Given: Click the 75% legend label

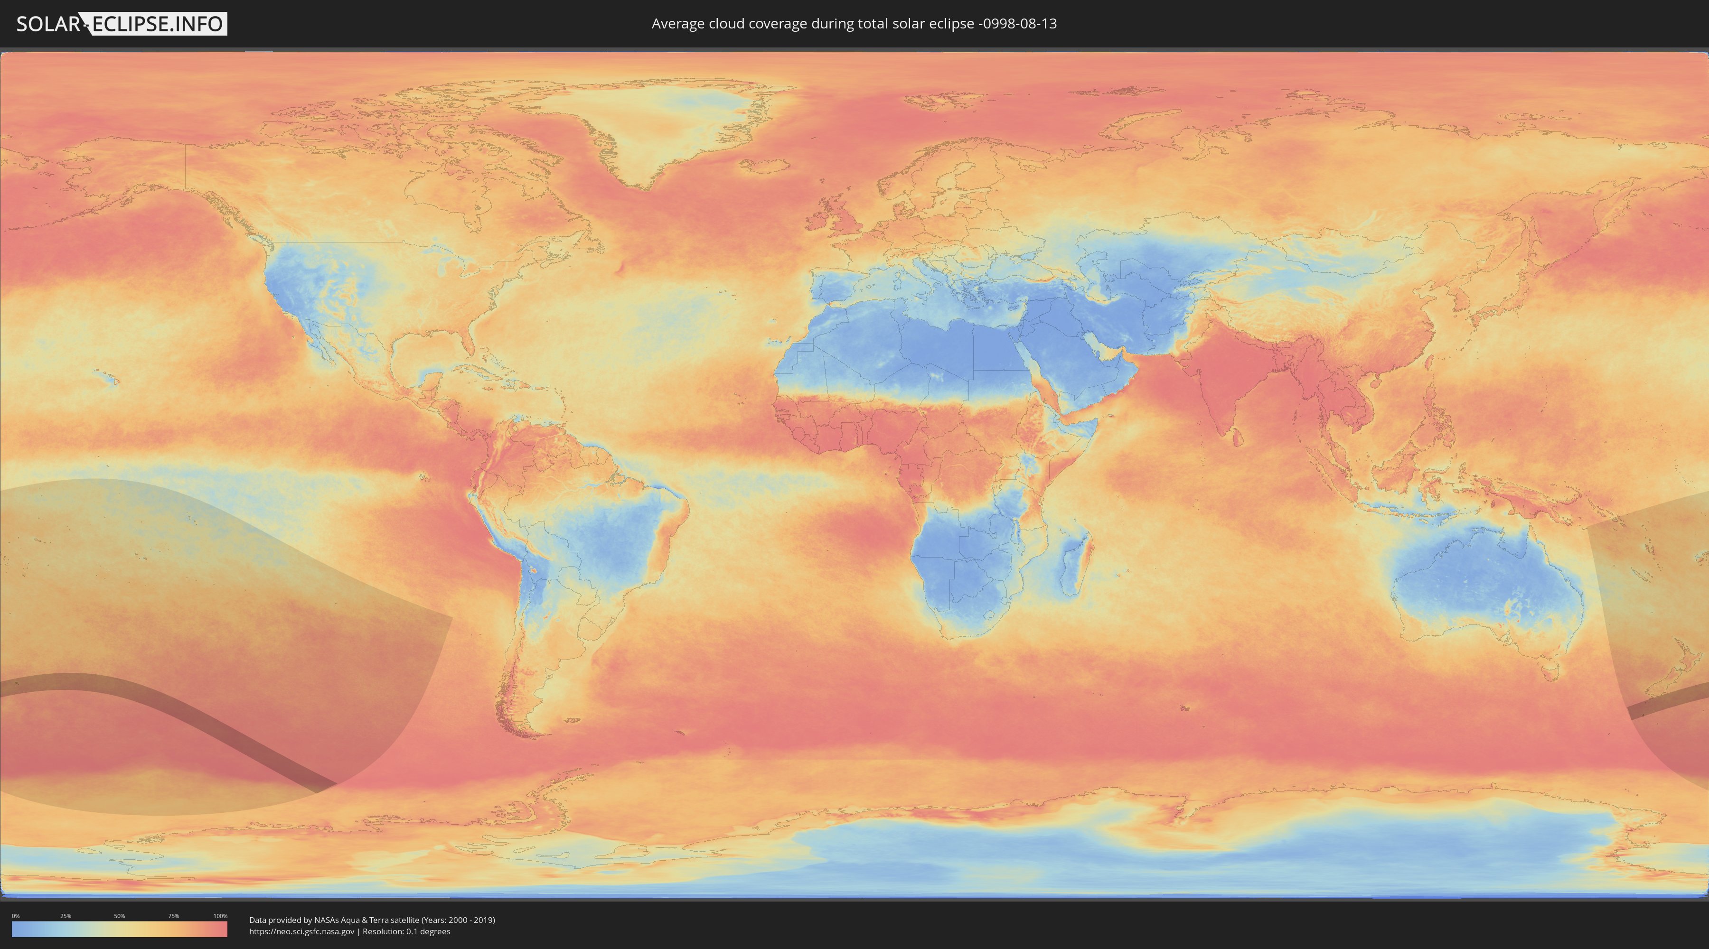Looking at the screenshot, I should [x=173, y=916].
